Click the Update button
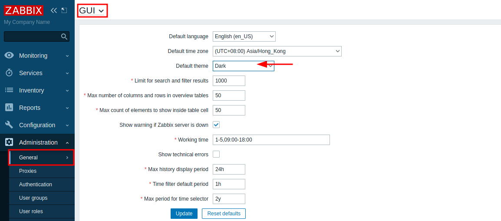501x221 pixels. click(x=184, y=213)
